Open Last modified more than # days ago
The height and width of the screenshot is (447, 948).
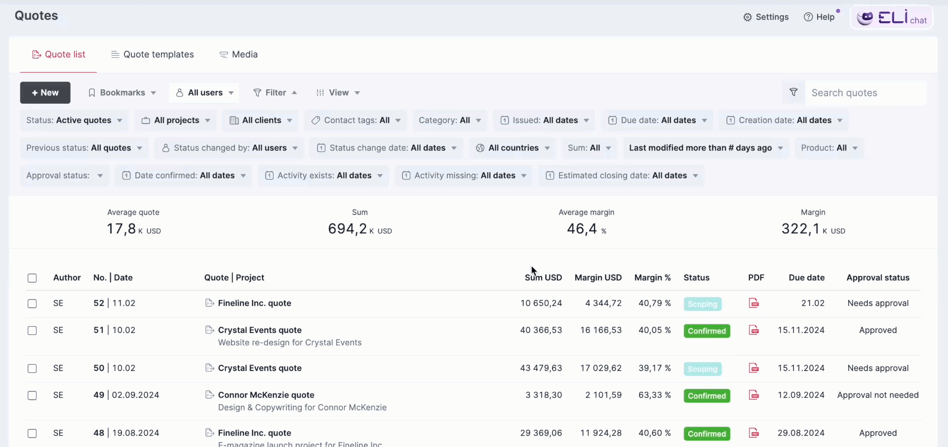706,148
